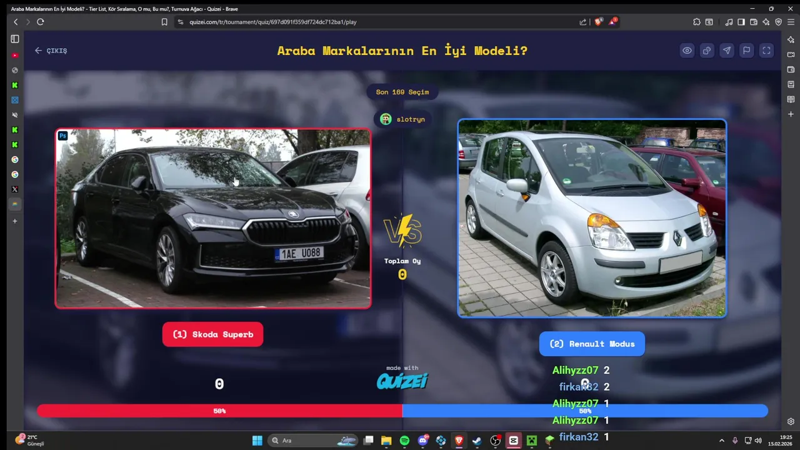Open the reading list icon in right sidebar
The width and height of the screenshot is (800, 450).
[x=791, y=99]
